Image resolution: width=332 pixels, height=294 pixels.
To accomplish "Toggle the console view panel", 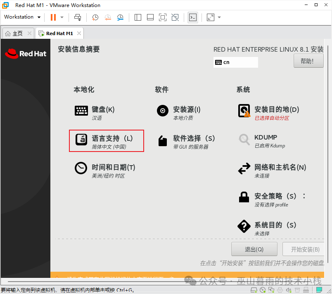I will tap(192, 17).
